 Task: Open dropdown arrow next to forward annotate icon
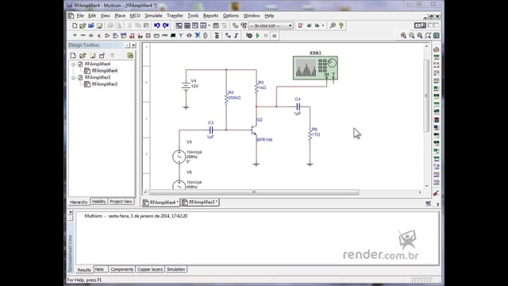323,25
